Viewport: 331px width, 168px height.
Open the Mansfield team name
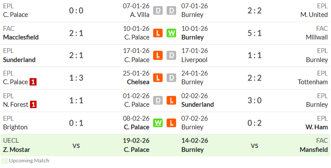point(314,149)
